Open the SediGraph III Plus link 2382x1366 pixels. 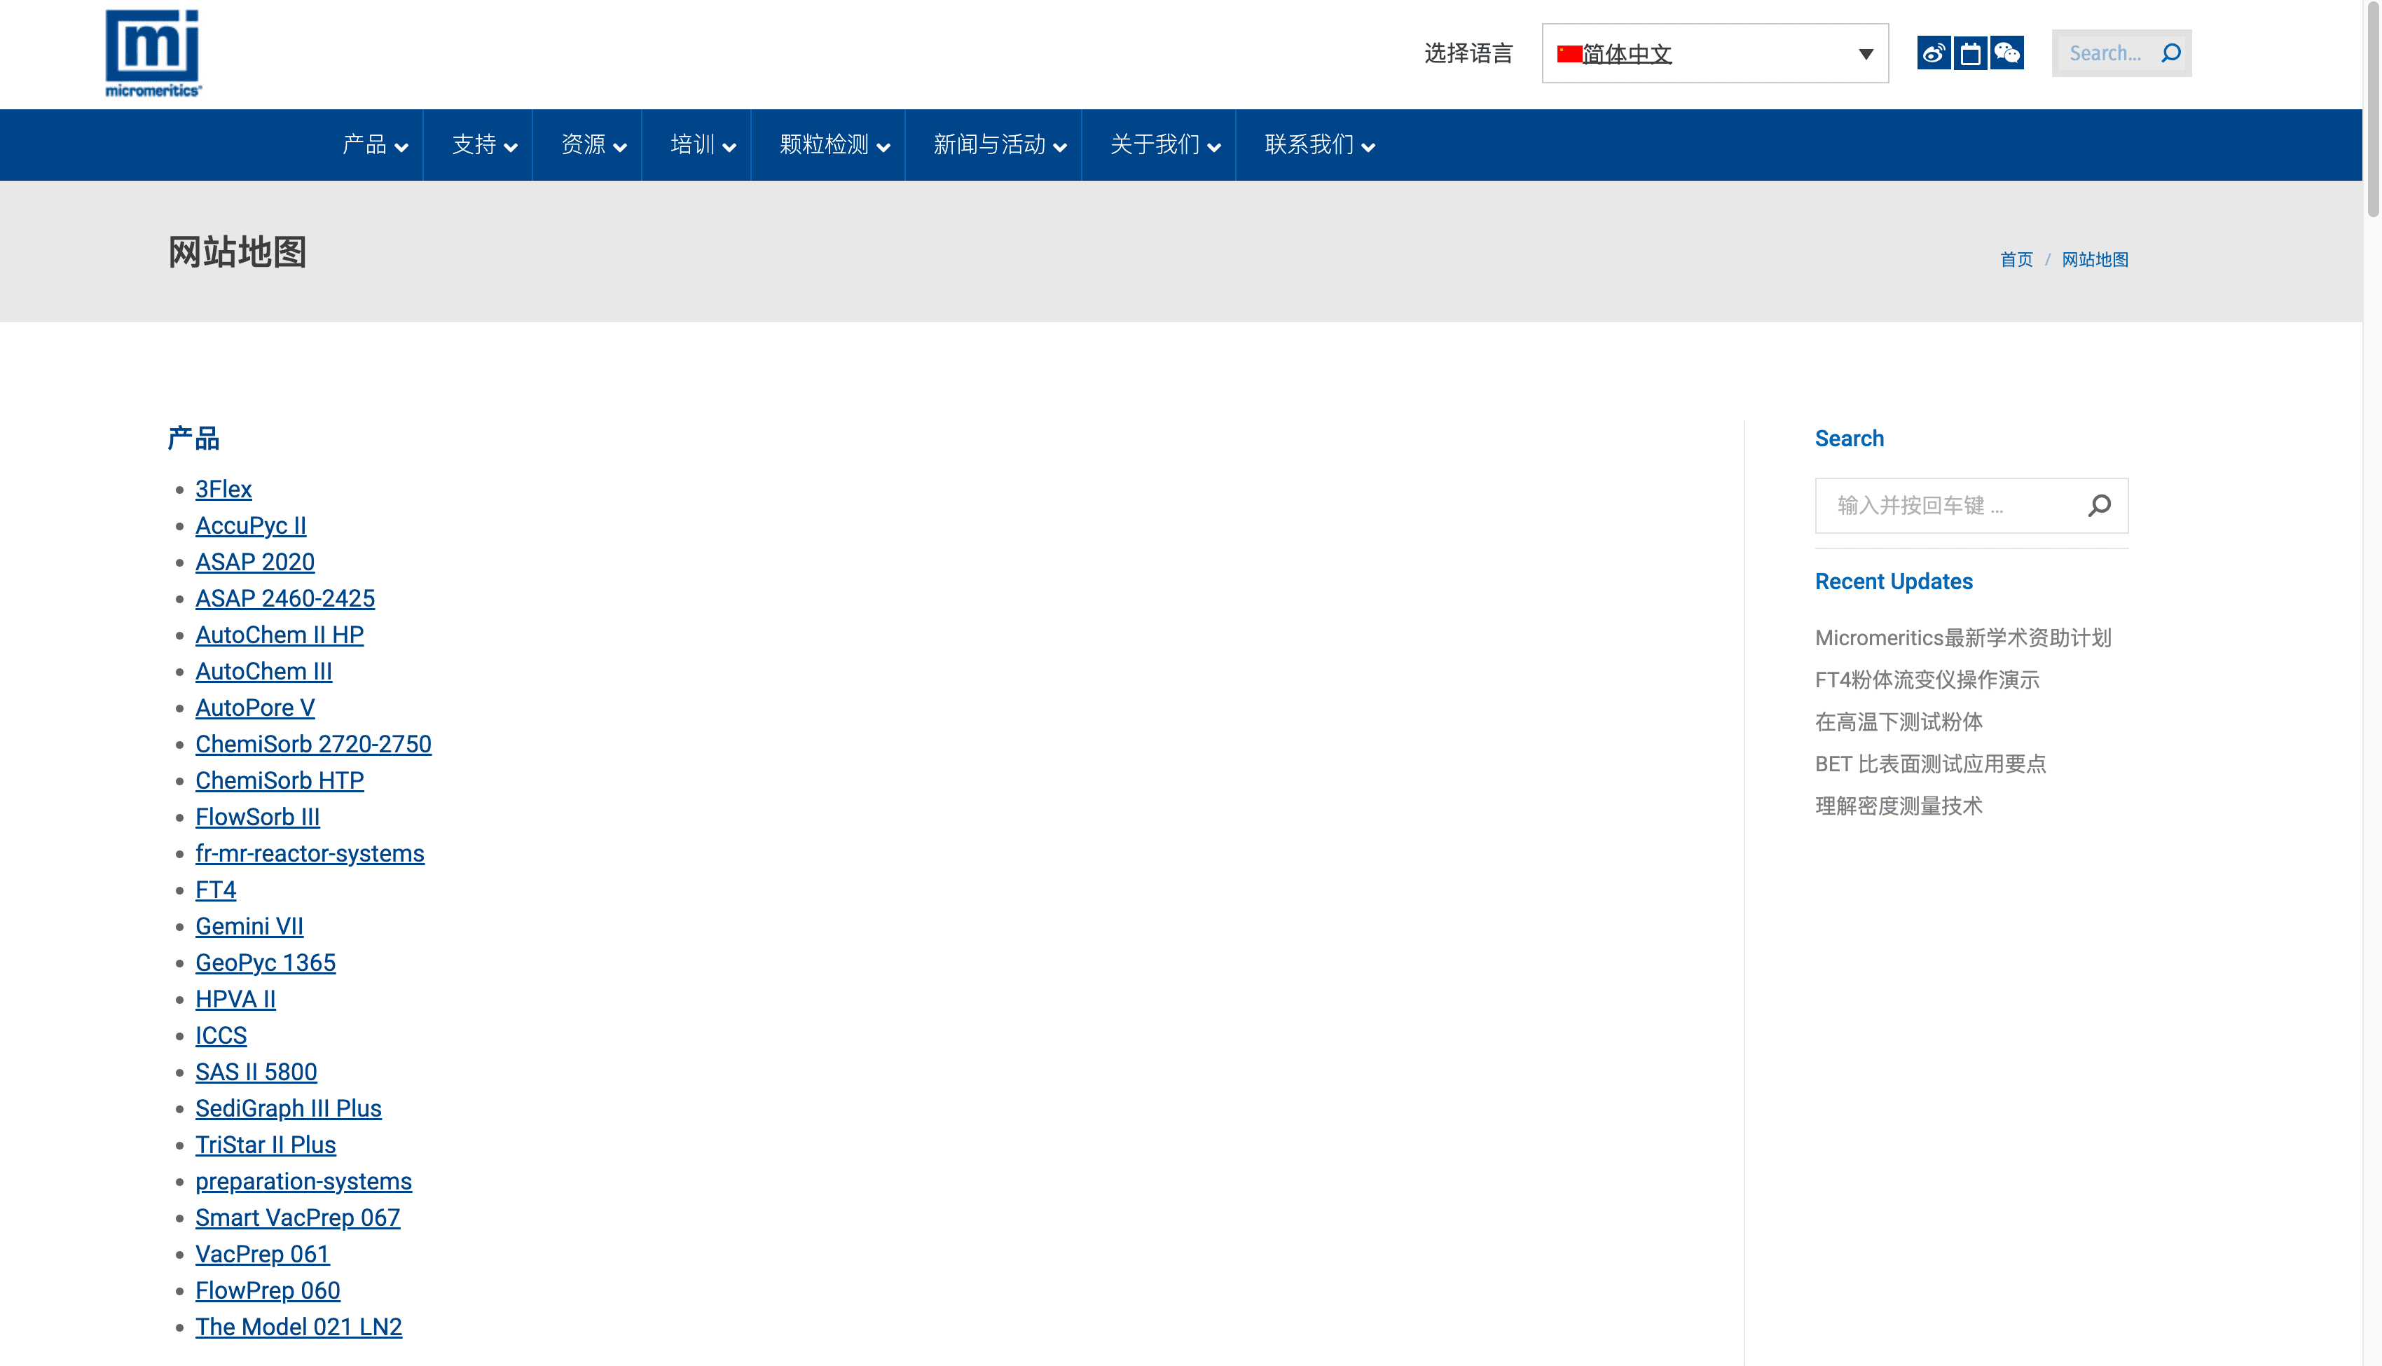pyautogui.click(x=288, y=1109)
